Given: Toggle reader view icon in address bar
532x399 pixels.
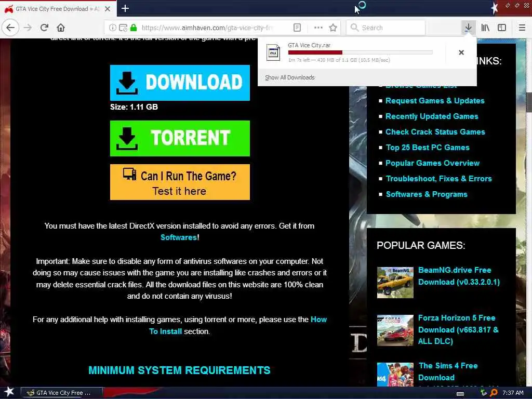Looking at the screenshot, I should click(297, 28).
